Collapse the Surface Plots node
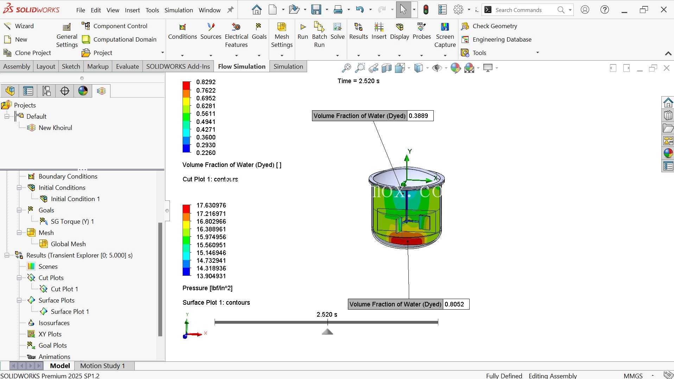The height and width of the screenshot is (379, 674). [x=19, y=300]
